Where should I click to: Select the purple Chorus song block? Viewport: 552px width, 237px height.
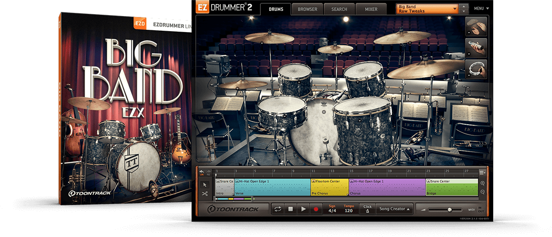pos(387,187)
